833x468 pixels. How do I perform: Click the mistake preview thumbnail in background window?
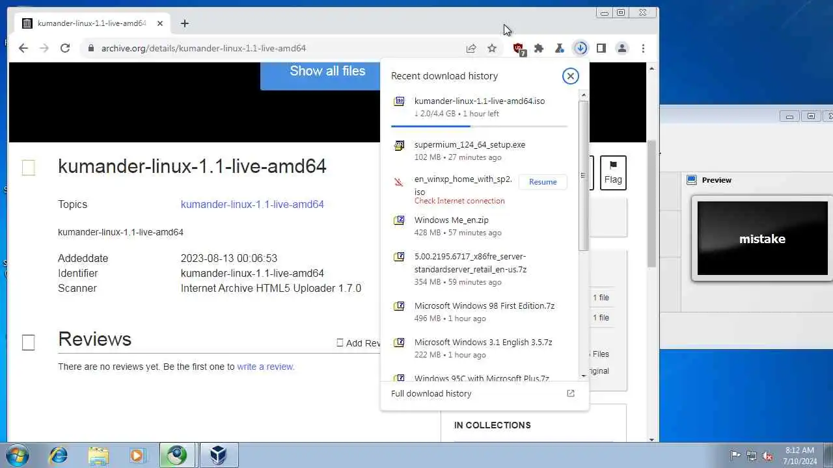pyautogui.click(x=763, y=238)
